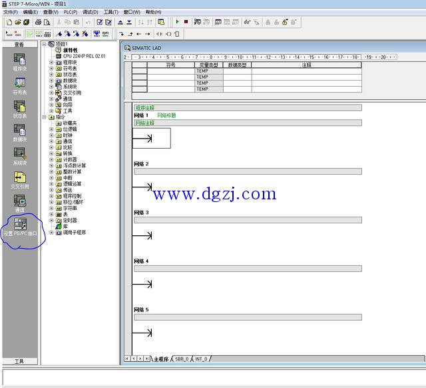
Task: Click the Insert Contact ladder icon
Action: pyautogui.click(x=159, y=34)
